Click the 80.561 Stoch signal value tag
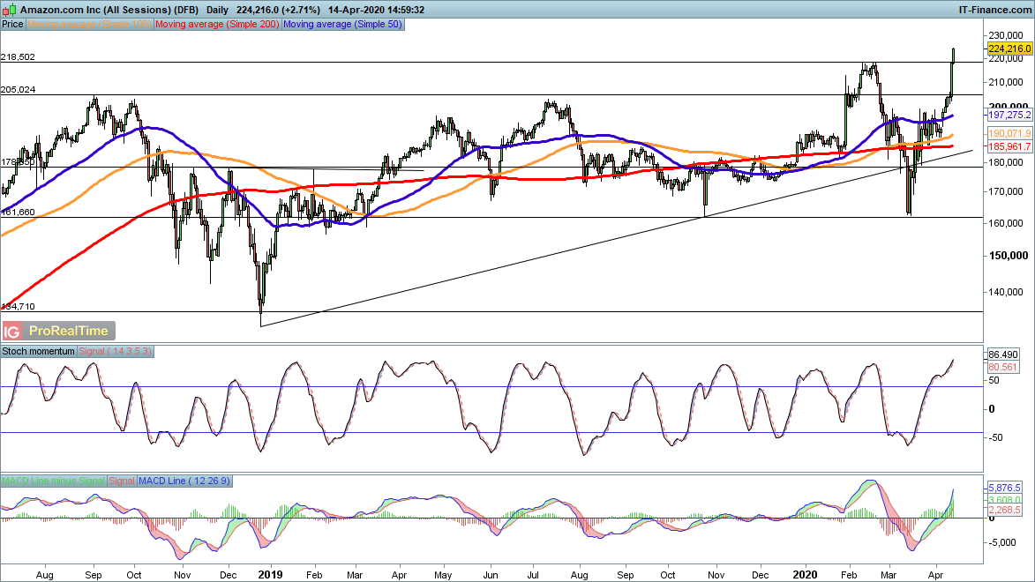The height and width of the screenshot is (582, 1035). point(1003,367)
